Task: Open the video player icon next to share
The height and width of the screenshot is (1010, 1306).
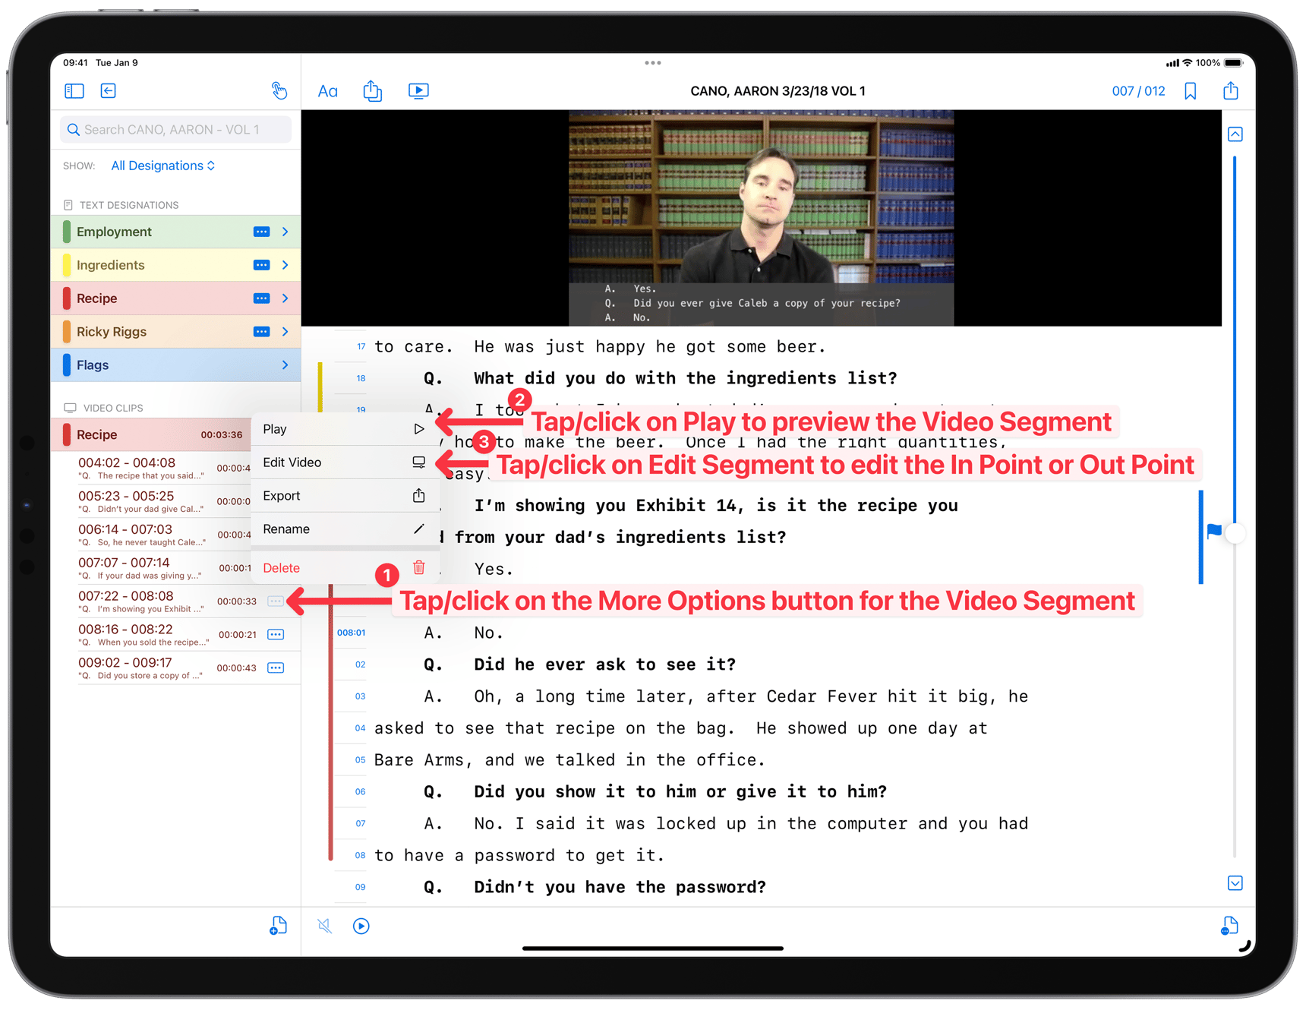Action: click(x=418, y=90)
